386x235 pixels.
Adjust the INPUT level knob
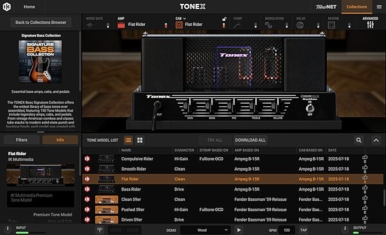[8, 229]
